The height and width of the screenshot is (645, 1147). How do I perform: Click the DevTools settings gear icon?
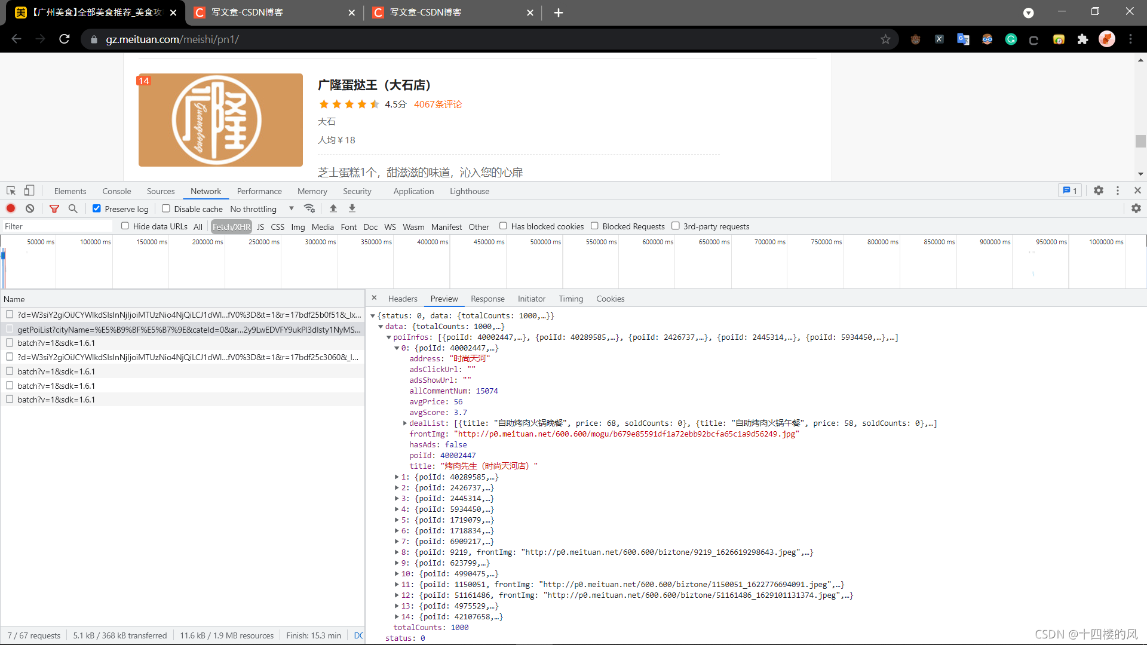pos(1098,191)
